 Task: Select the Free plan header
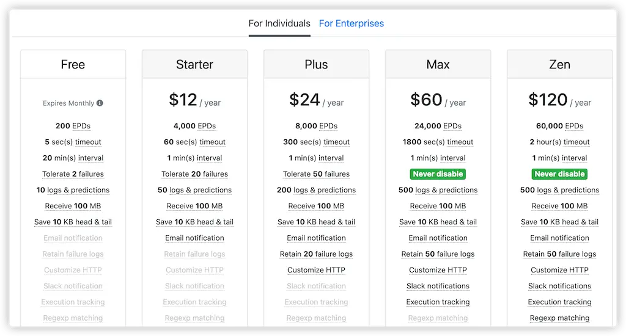[73, 64]
